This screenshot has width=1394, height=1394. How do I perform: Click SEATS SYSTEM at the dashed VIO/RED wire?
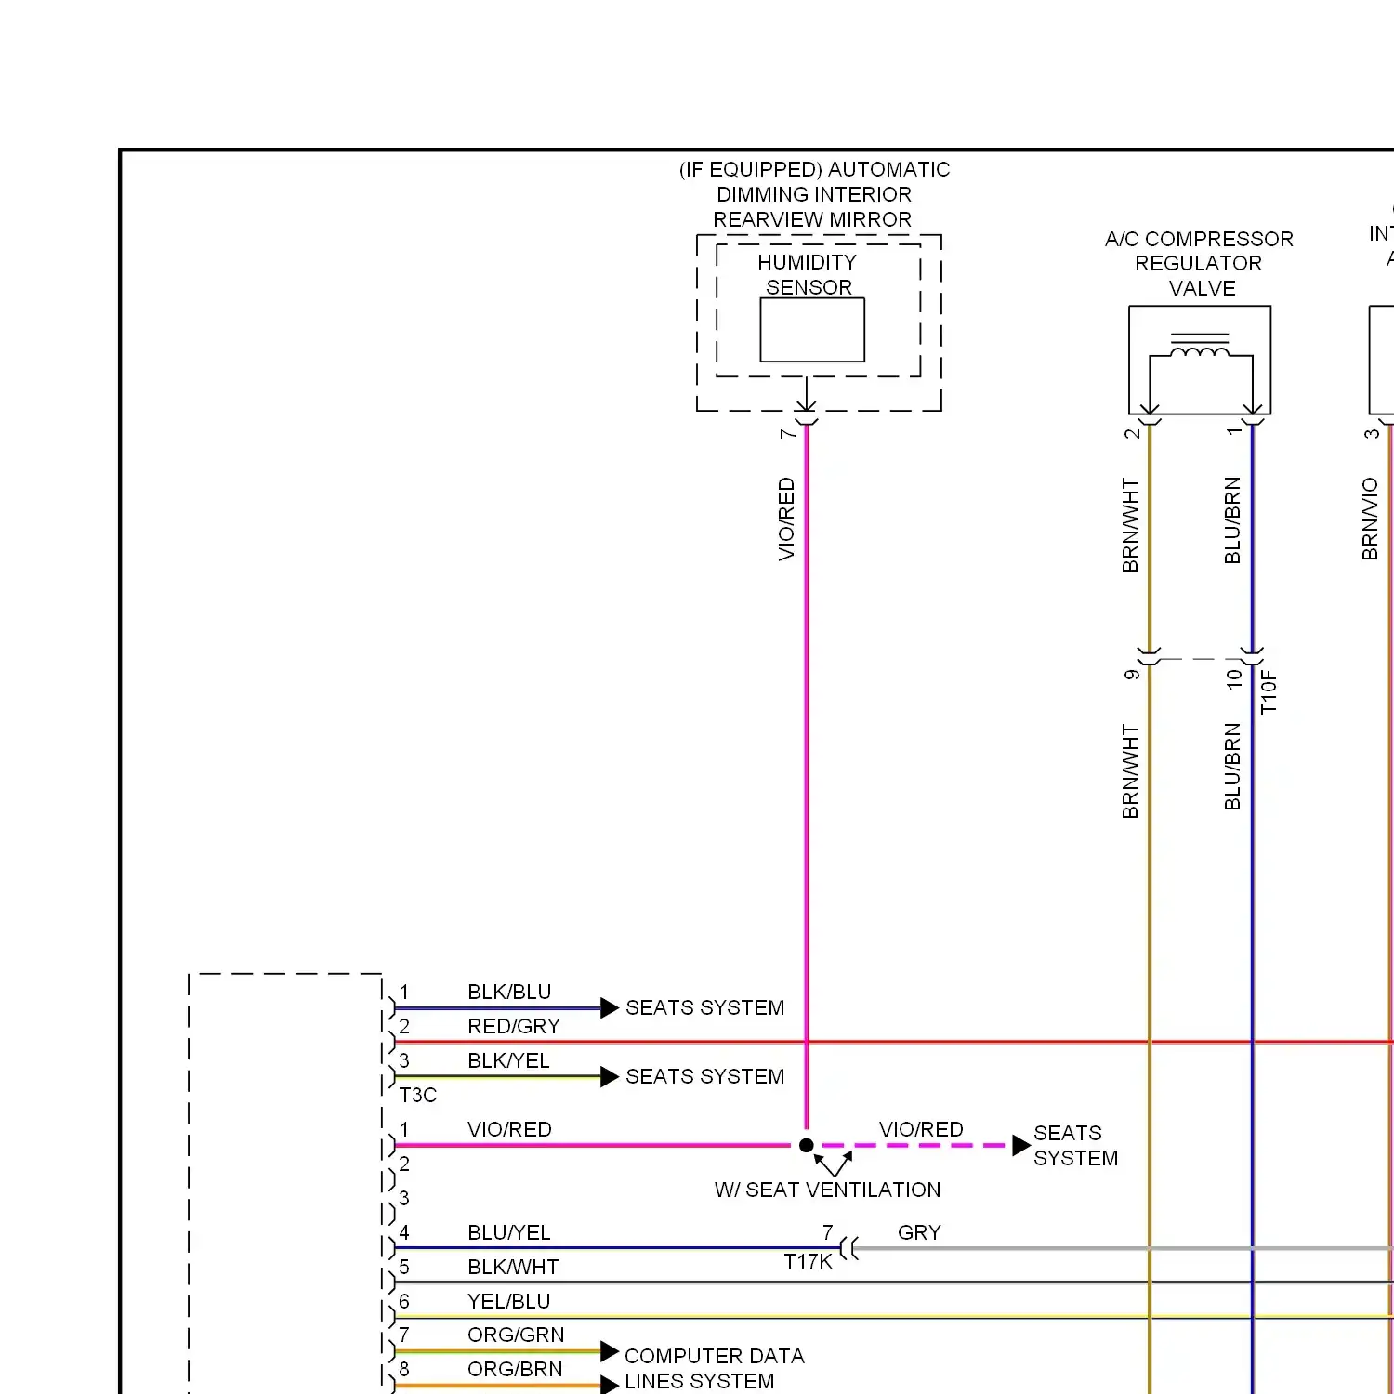click(1076, 1146)
